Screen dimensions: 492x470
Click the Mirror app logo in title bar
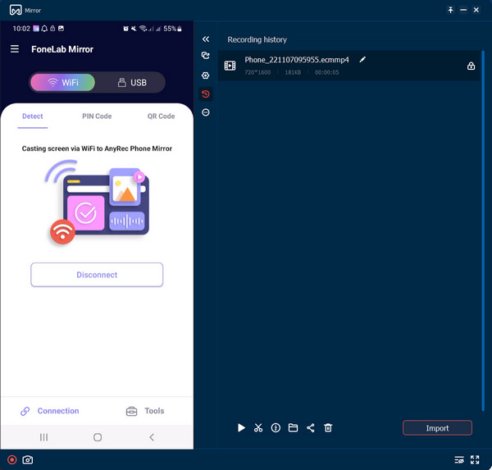tap(16, 10)
